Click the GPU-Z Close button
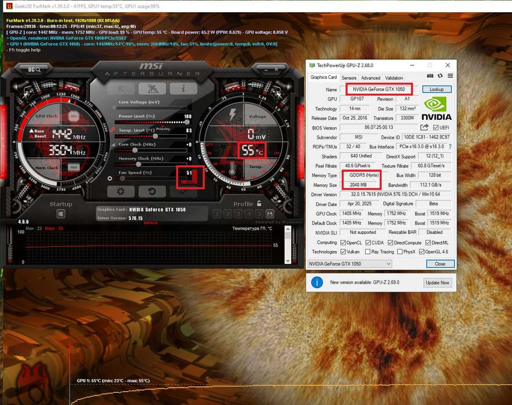Image resolution: width=512 pixels, height=405 pixels. [x=440, y=264]
